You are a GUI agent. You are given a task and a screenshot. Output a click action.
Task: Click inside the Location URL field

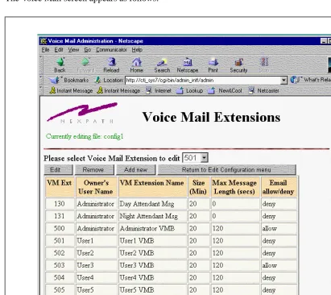[x=203, y=80]
